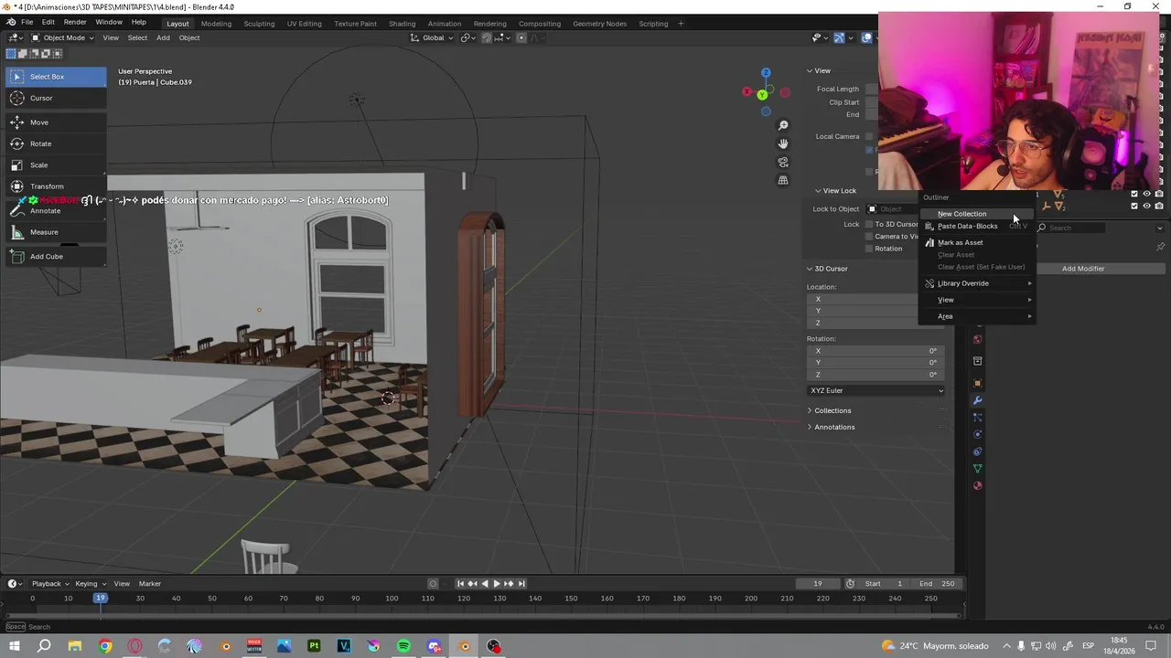Open the Library Override submenu
The height and width of the screenshot is (658, 1171).
point(976,283)
